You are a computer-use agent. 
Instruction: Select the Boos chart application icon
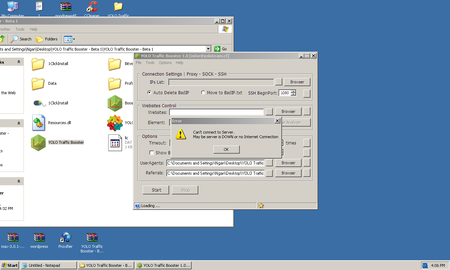115,103
